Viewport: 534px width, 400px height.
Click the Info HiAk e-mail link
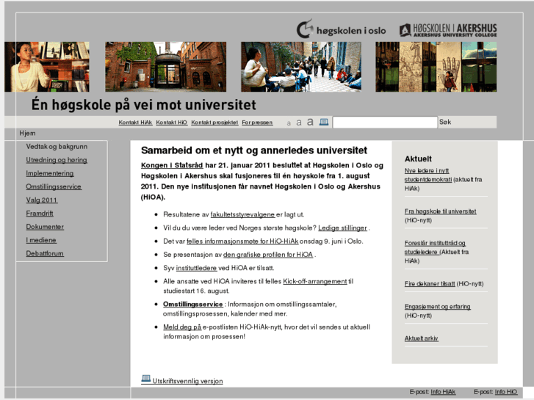tap(443, 392)
